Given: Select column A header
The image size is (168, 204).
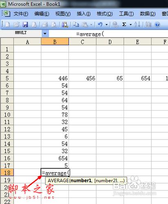Looking at the screenshot, I should tap(27, 42).
